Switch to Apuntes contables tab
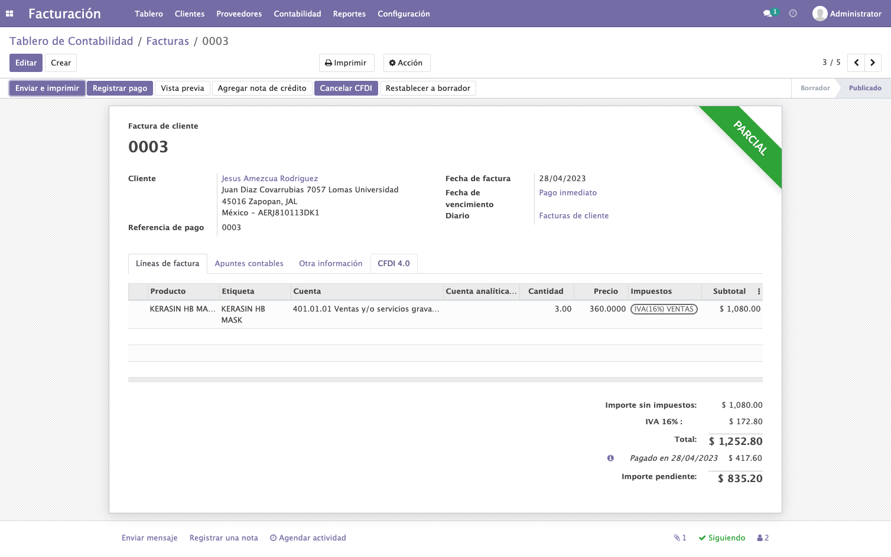 pyautogui.click(x=249, y=263)
